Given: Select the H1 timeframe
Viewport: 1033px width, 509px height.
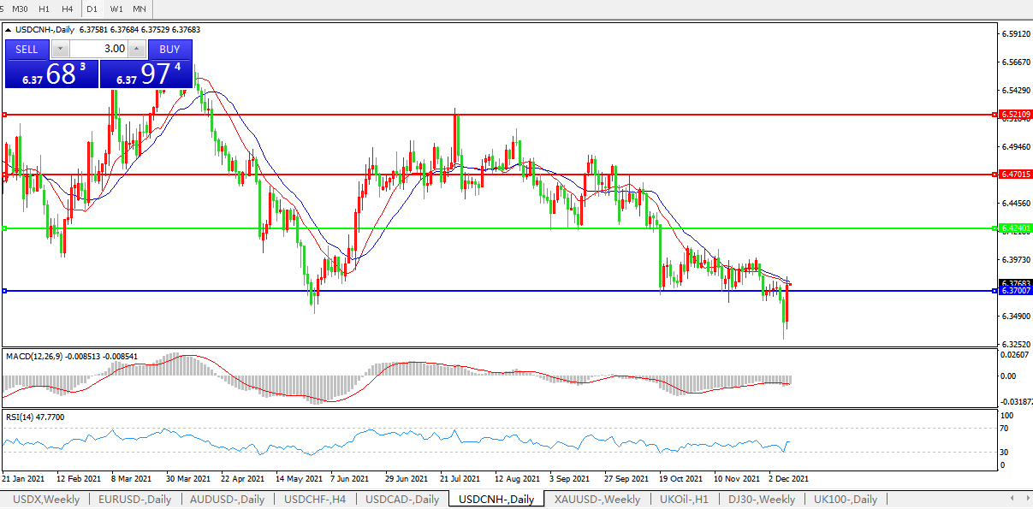Looking at the screenshot, I should pos(44,9).
